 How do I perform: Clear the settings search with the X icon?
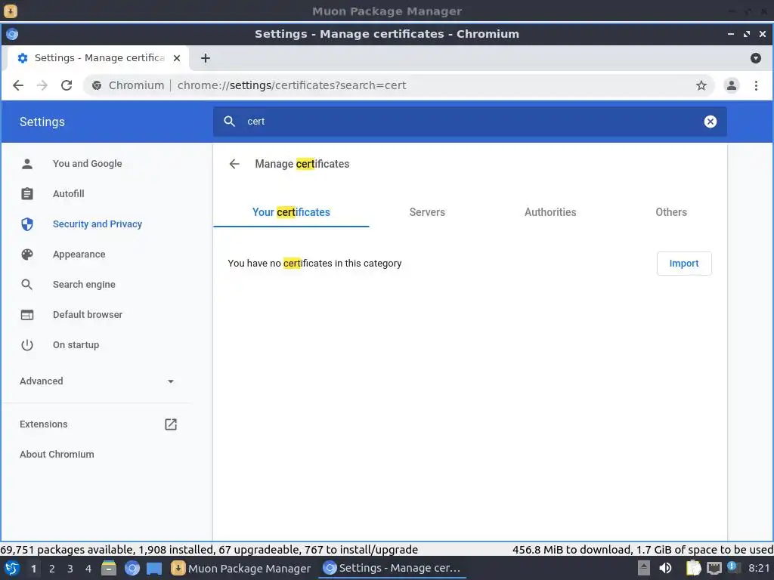pyautogui.click(x=710, y=122)
